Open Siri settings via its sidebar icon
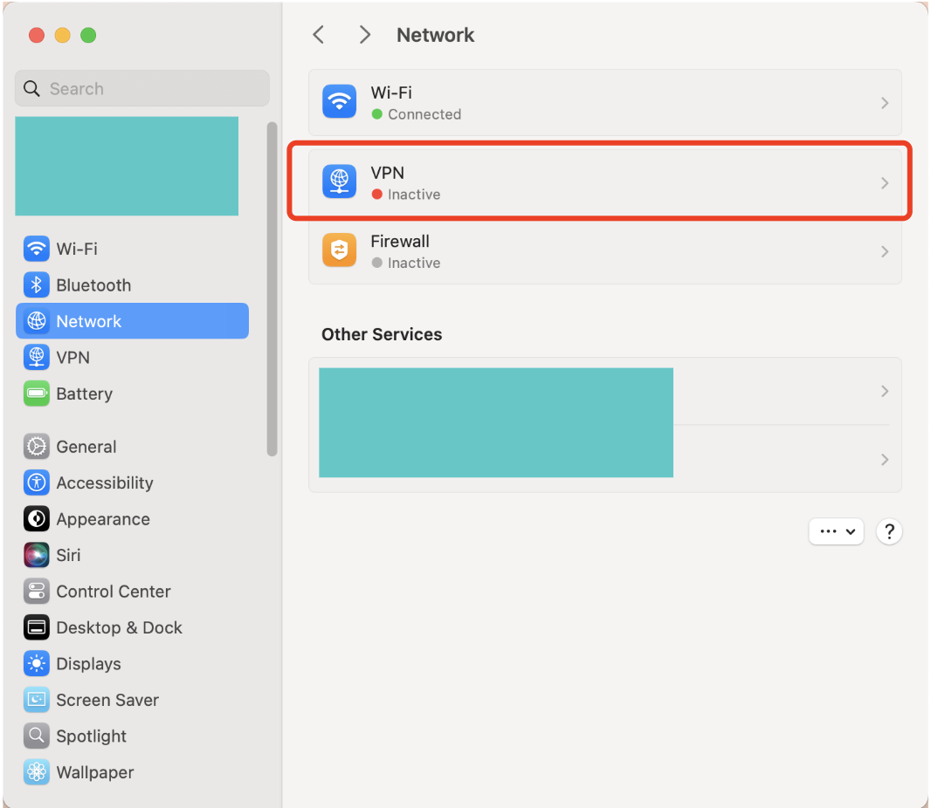Screen dimensions: 931x808 [x=36, y=555]
